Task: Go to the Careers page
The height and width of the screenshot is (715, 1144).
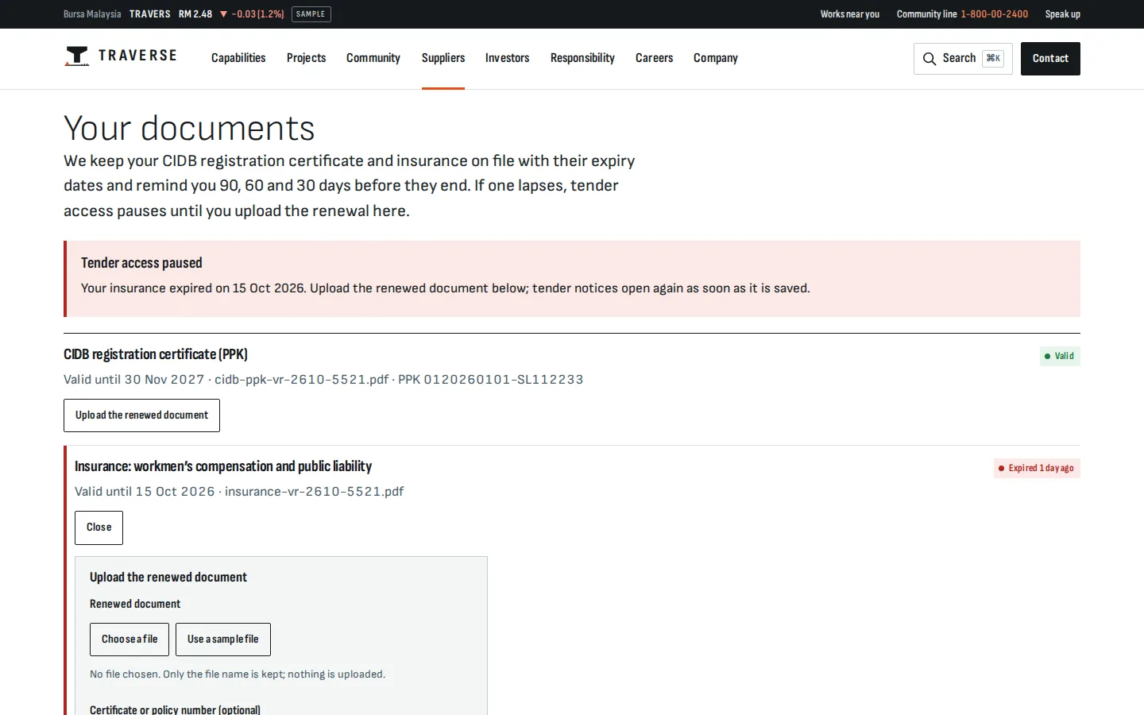Action: [654, 58]
